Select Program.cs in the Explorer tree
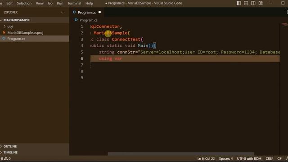This screenshot has width=288, height=162. click(x=35, y=39)
